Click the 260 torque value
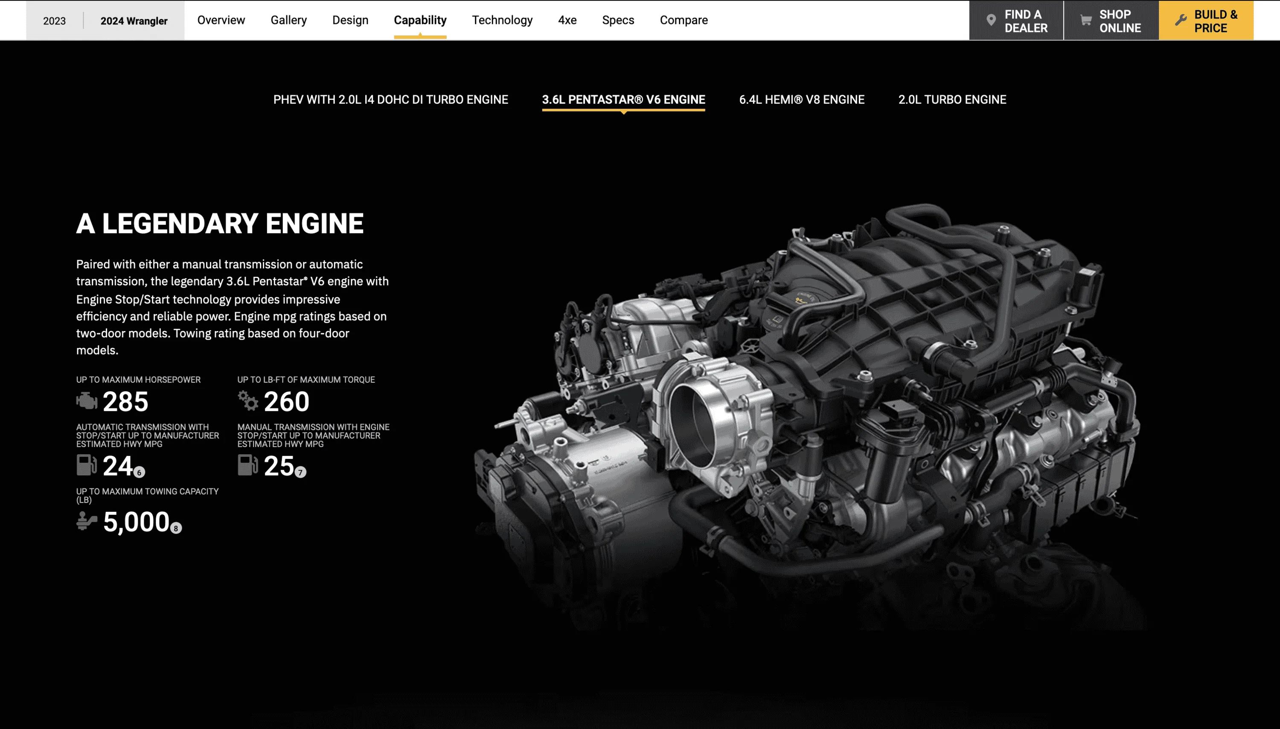1280x729 pixels. (x=286, y=401)
